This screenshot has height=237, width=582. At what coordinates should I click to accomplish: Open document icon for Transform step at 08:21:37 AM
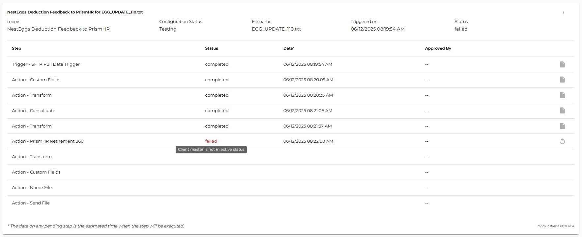[x=562, y=126]
